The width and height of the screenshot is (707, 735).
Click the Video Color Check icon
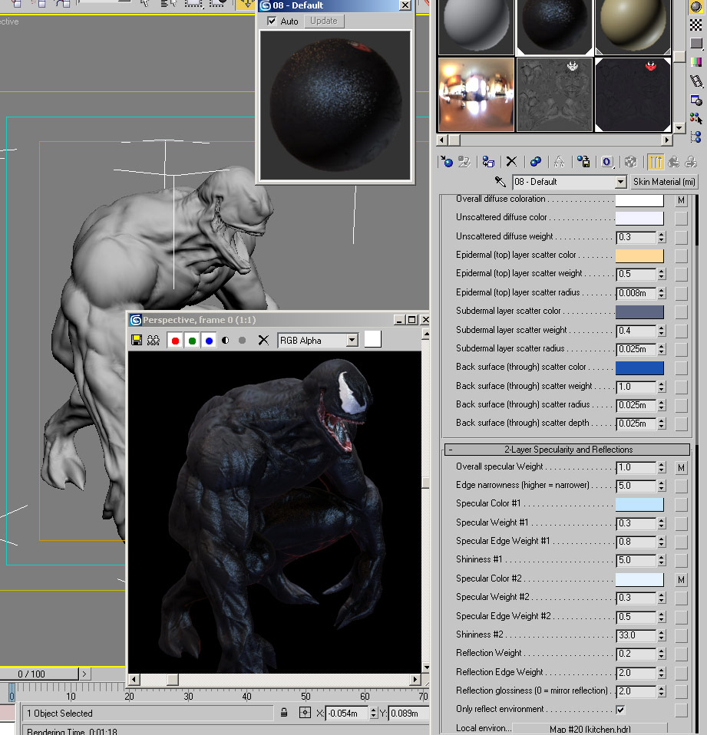pyautogui.click(x=696, y=62)
